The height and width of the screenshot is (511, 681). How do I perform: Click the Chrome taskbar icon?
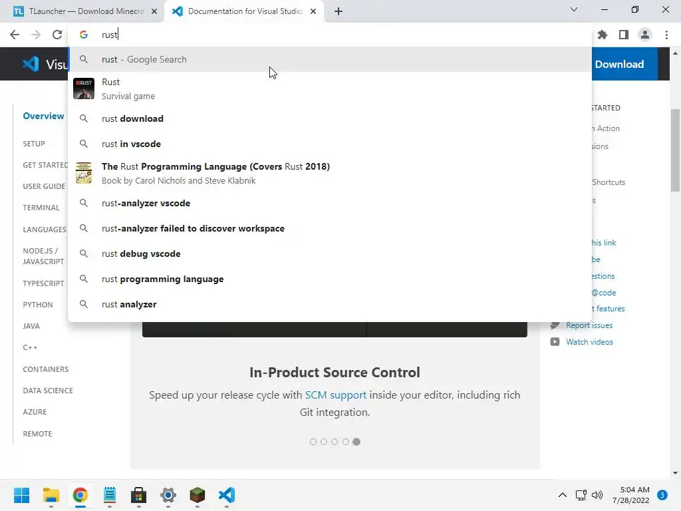[80, 495]
